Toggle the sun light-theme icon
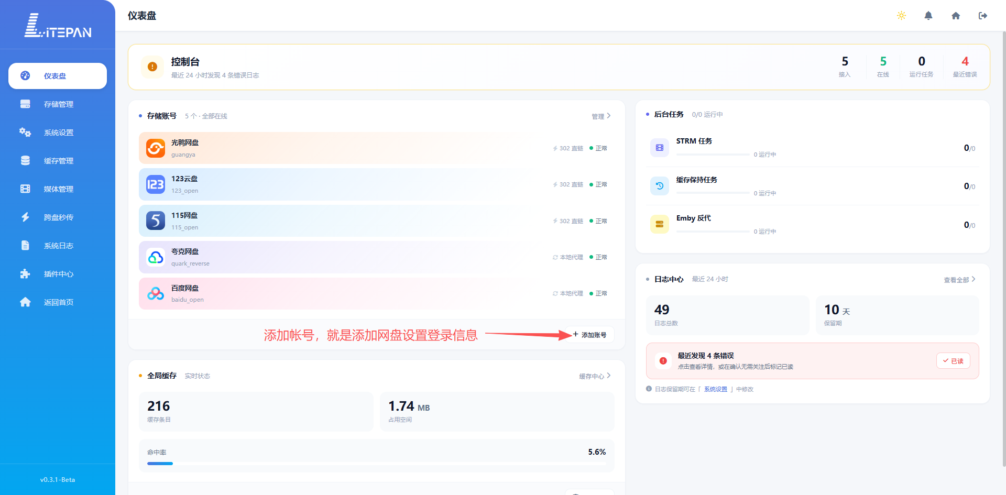This screenshot has height=495, width=1006. click(901, 16)
